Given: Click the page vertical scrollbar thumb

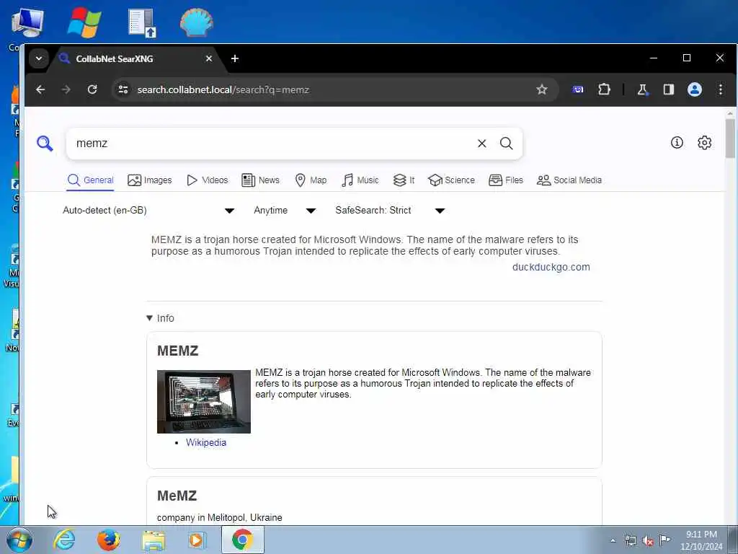Looking at the screenshot, I should (x=730, y=139).
